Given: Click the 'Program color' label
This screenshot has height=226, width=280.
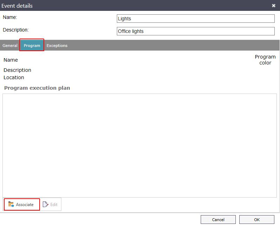Looking at the screenshot, I should pyautogui.click(x=265, y=60).
